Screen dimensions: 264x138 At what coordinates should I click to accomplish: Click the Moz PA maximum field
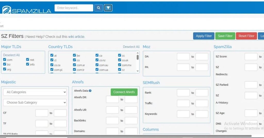coord(202,67)
